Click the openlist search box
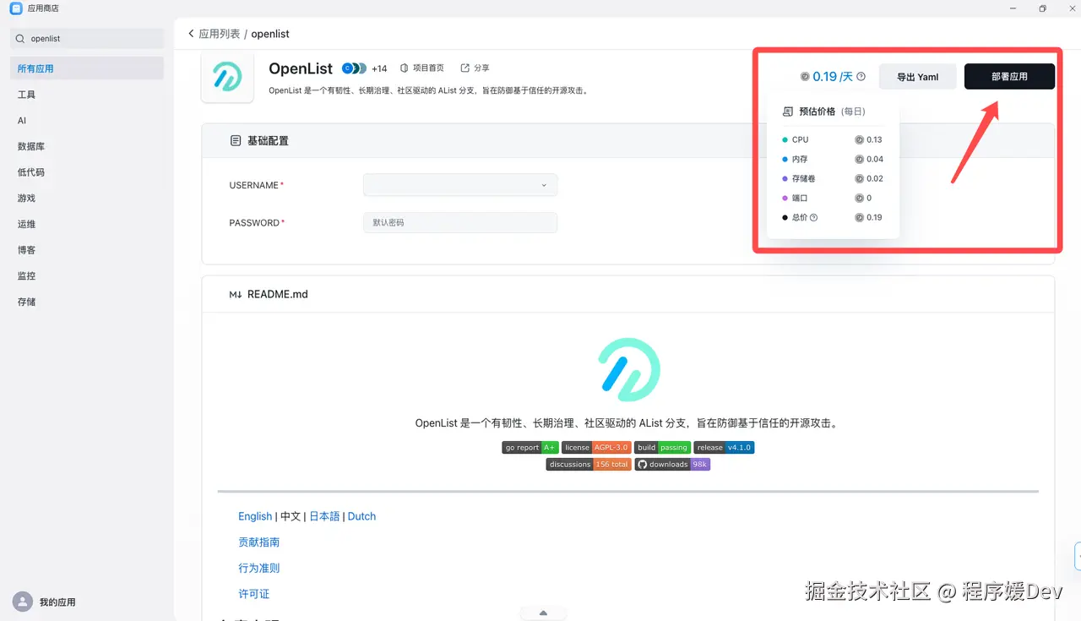1081x621 pixels. [x=88, y=39]
